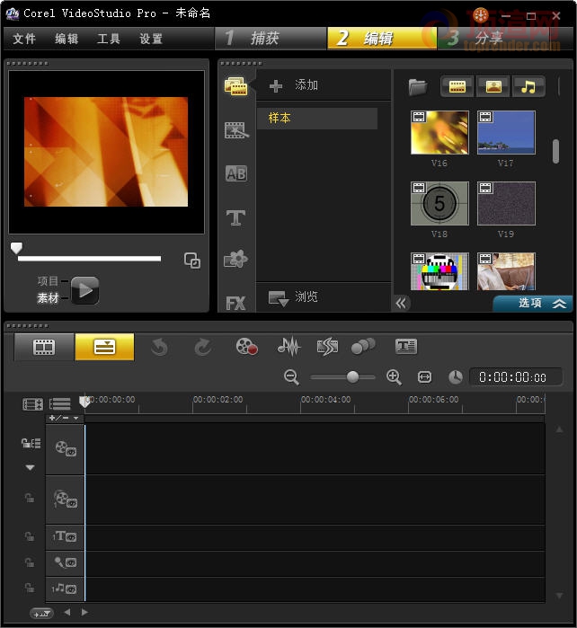The width and height of the screenshot is (577, 628).
Task: Toggle the video track button
Action: [x=66, y=448]
